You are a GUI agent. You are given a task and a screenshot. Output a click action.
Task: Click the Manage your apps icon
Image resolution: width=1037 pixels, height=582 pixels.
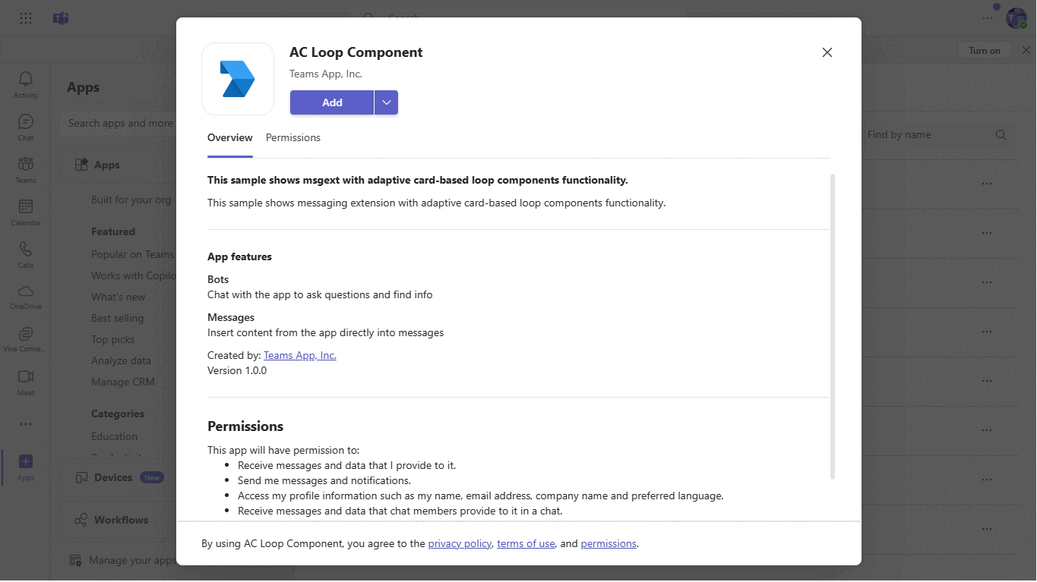[x=76, y=561]
